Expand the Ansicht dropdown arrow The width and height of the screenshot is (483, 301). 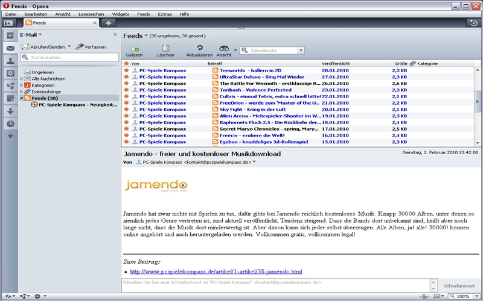click(235, 50)
